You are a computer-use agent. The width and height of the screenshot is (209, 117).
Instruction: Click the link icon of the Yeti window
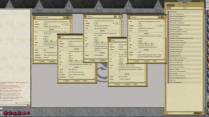coord(59,37)
